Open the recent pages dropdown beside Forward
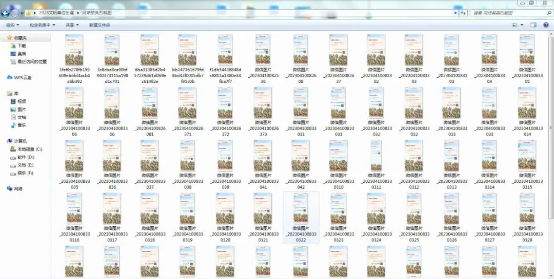 [22, 13]
